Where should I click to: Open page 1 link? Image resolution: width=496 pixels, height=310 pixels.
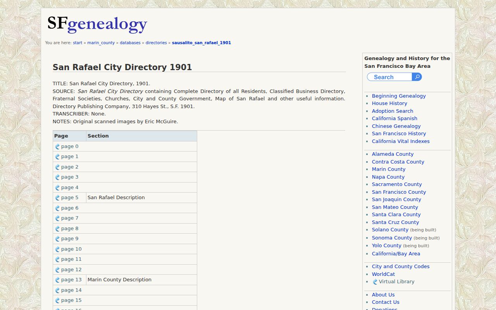[70, 157]
